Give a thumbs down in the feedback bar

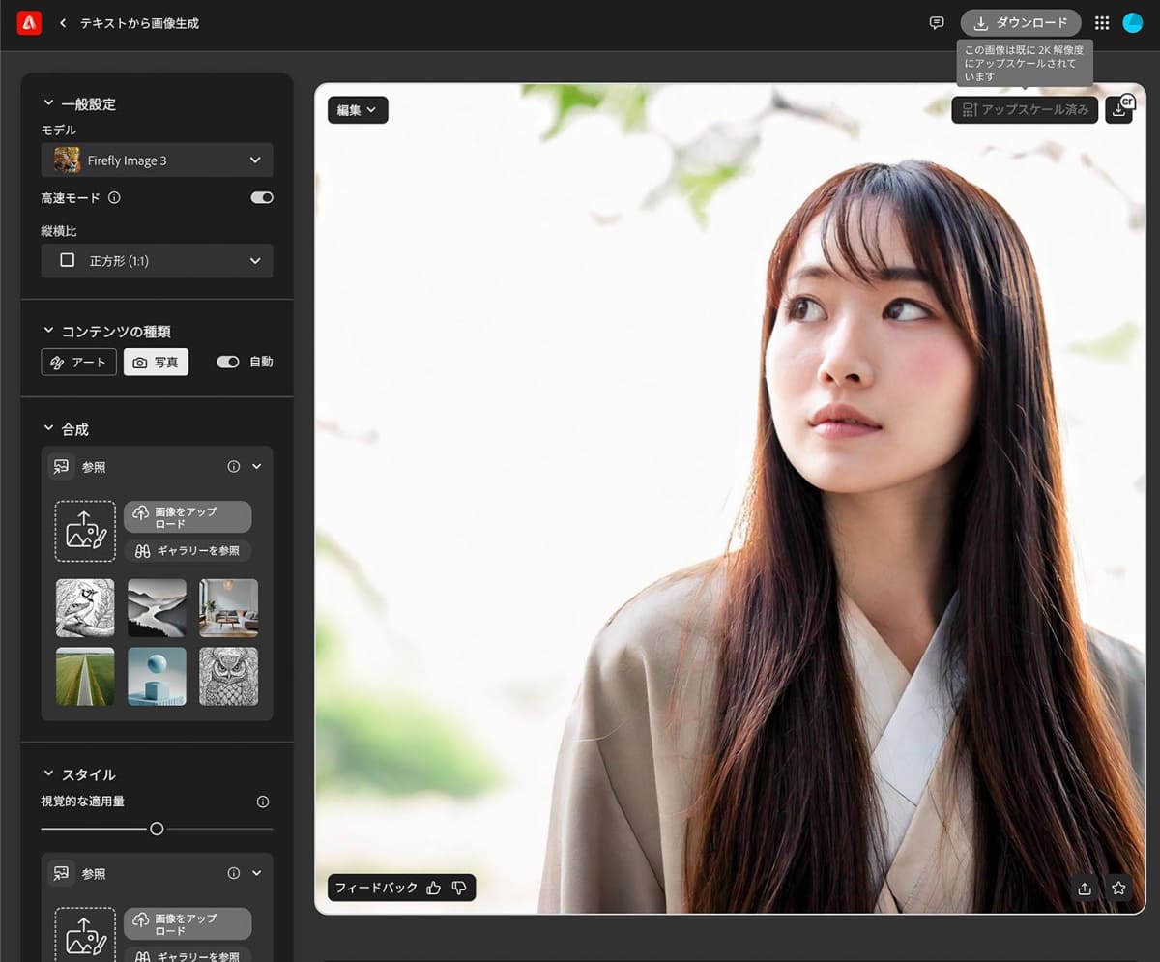(x=459, y=888)
